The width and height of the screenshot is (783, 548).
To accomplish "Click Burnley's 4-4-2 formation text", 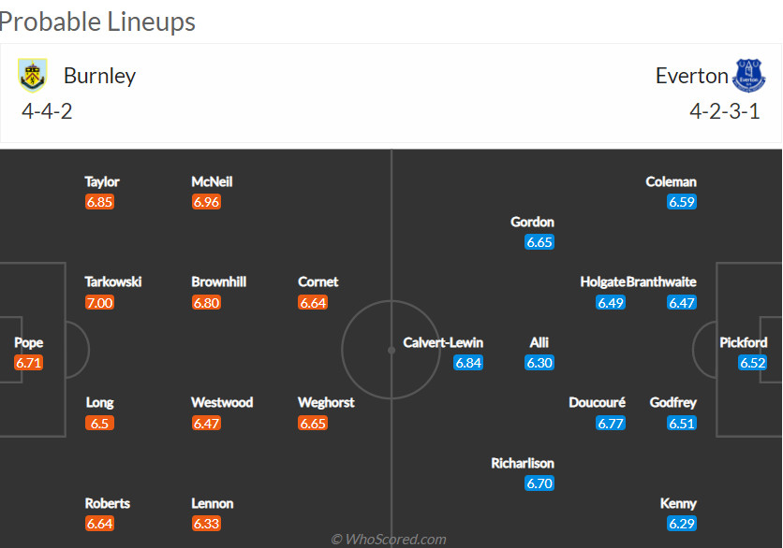I will [47, 111].
